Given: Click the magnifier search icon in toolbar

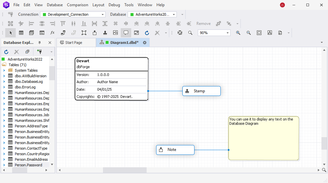Looking at the screenshot, I should pyautogui.click(x=190, y=33).
